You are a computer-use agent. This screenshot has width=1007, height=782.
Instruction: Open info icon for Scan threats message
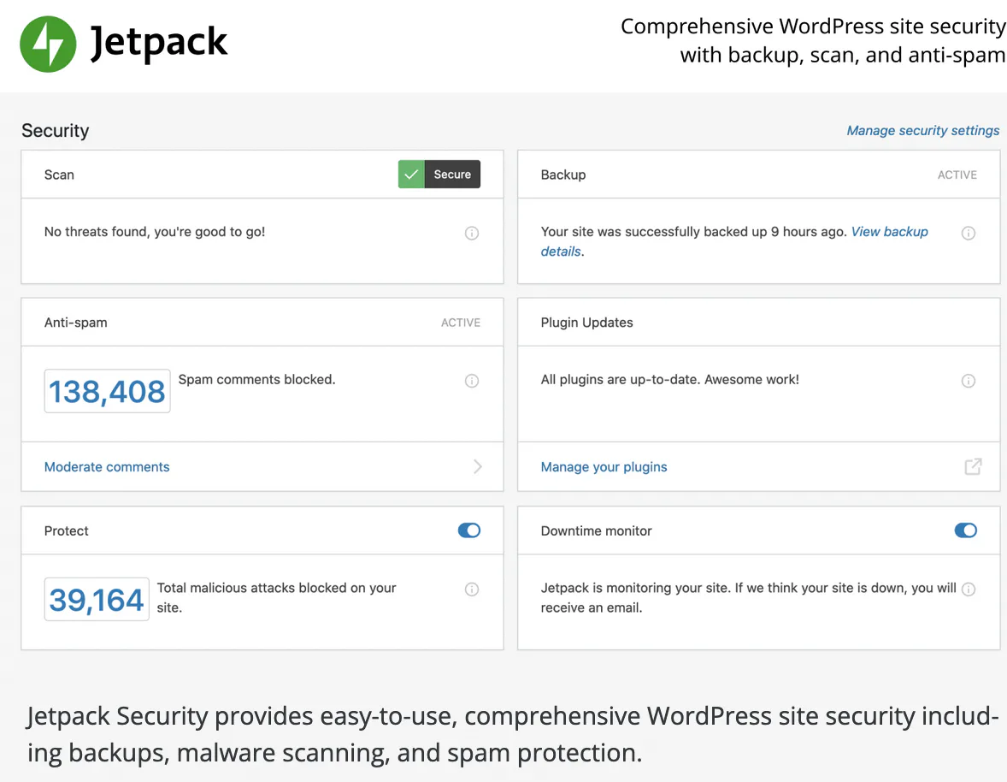pyautogui.click(x=471, y=233)
